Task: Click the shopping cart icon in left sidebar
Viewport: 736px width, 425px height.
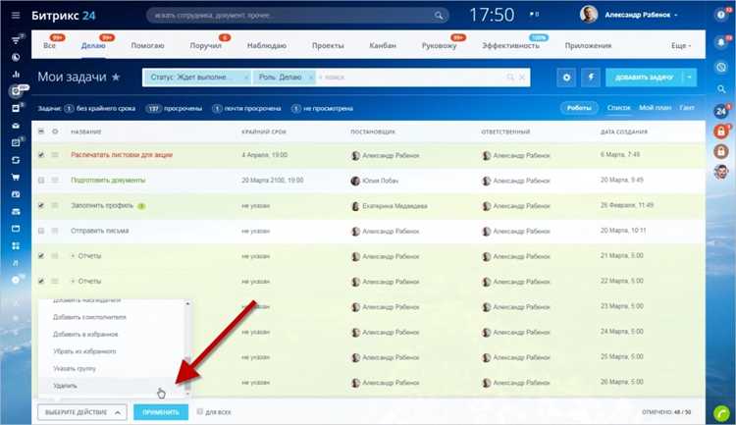Action: pos(16,177)
